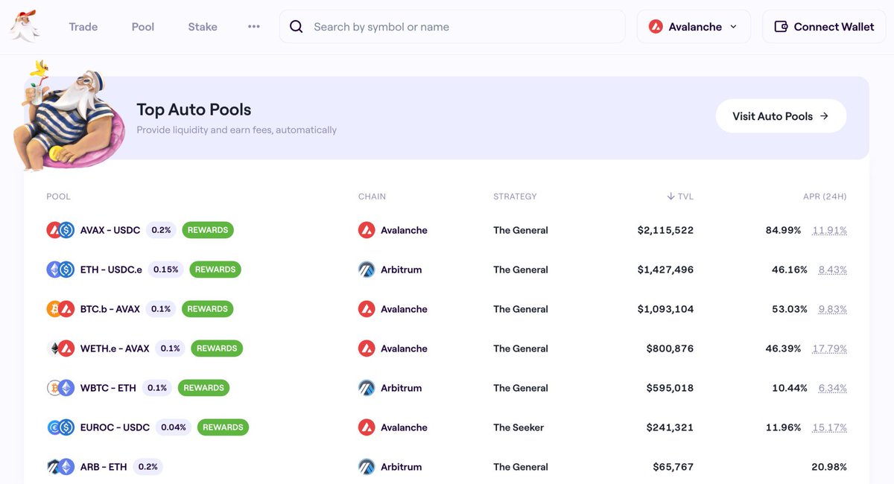Click the APR (24H) column header
894x484 pixels.
[x=825, y=197]
